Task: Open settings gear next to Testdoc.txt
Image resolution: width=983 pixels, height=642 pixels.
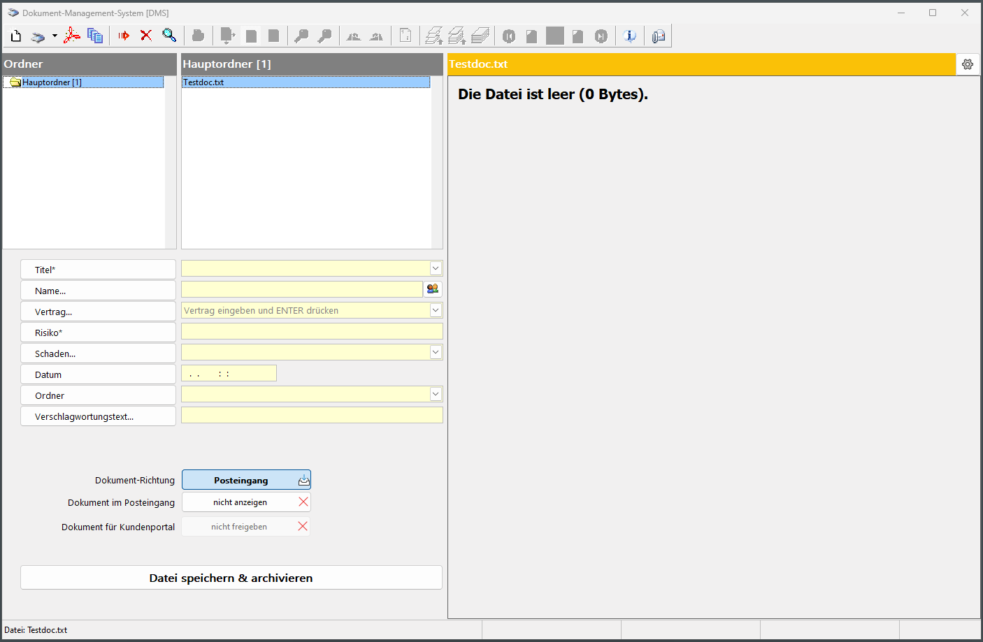Action: pos(968,64)
